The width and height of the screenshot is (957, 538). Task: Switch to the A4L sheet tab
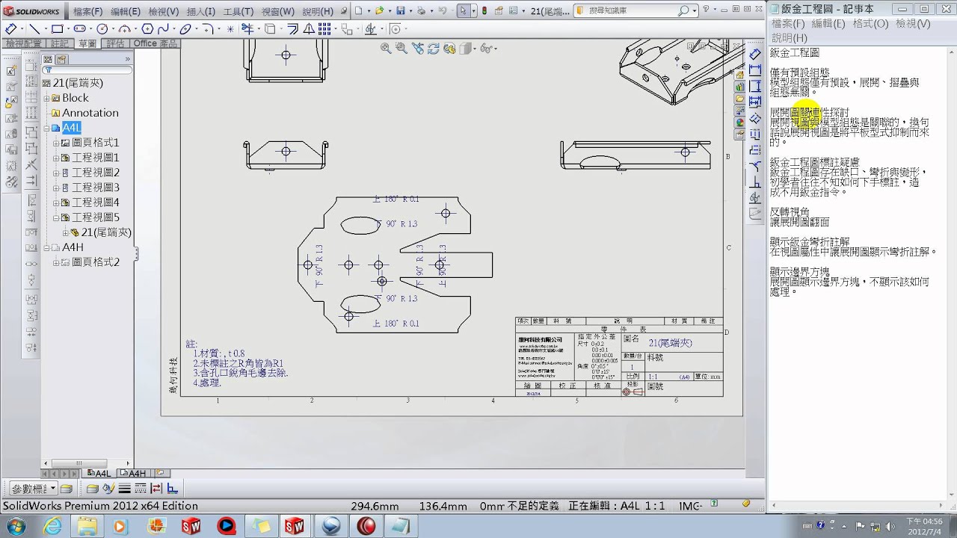click(99, 473)
